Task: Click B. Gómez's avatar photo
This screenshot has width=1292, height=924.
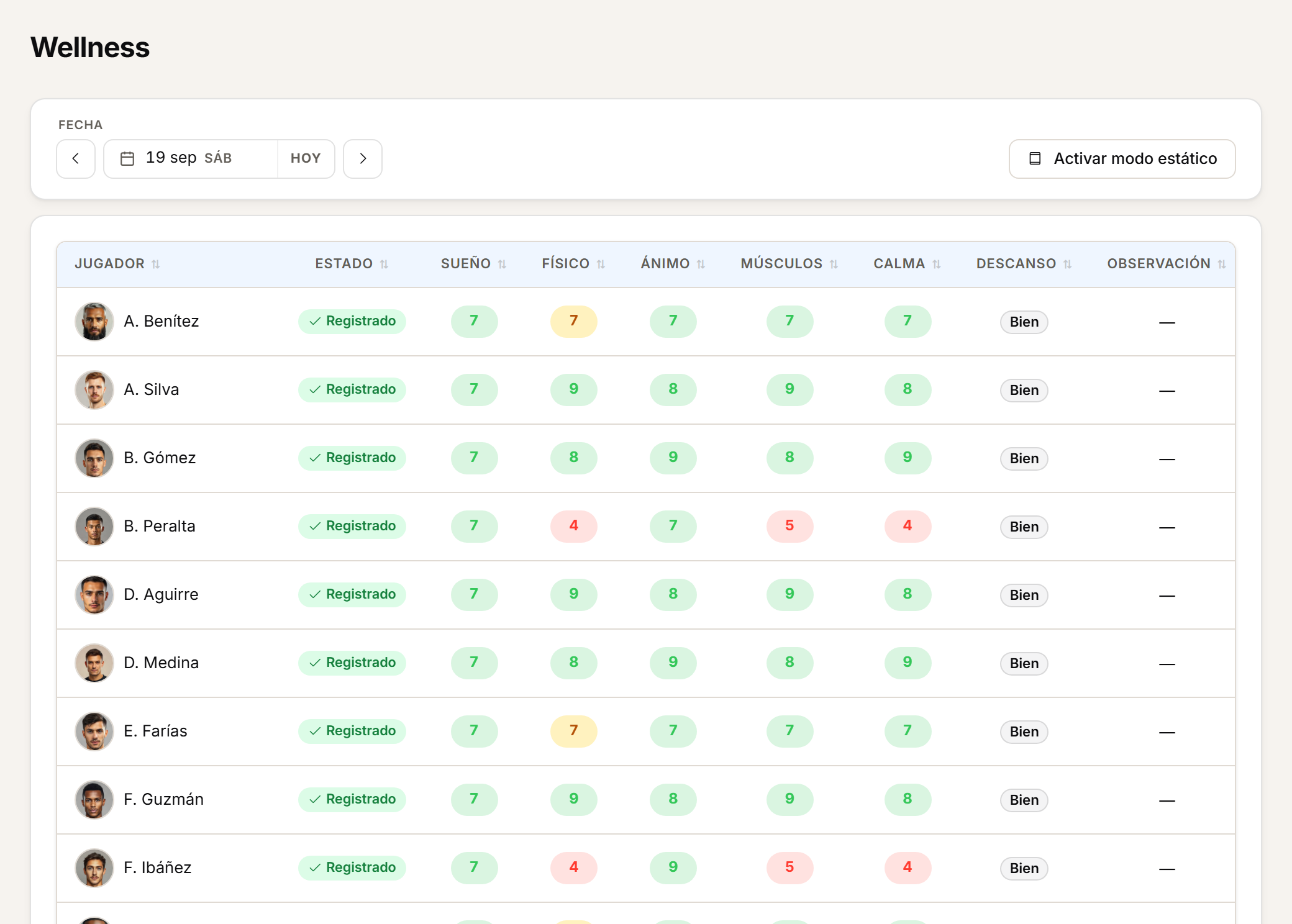Action: (94, 458)
